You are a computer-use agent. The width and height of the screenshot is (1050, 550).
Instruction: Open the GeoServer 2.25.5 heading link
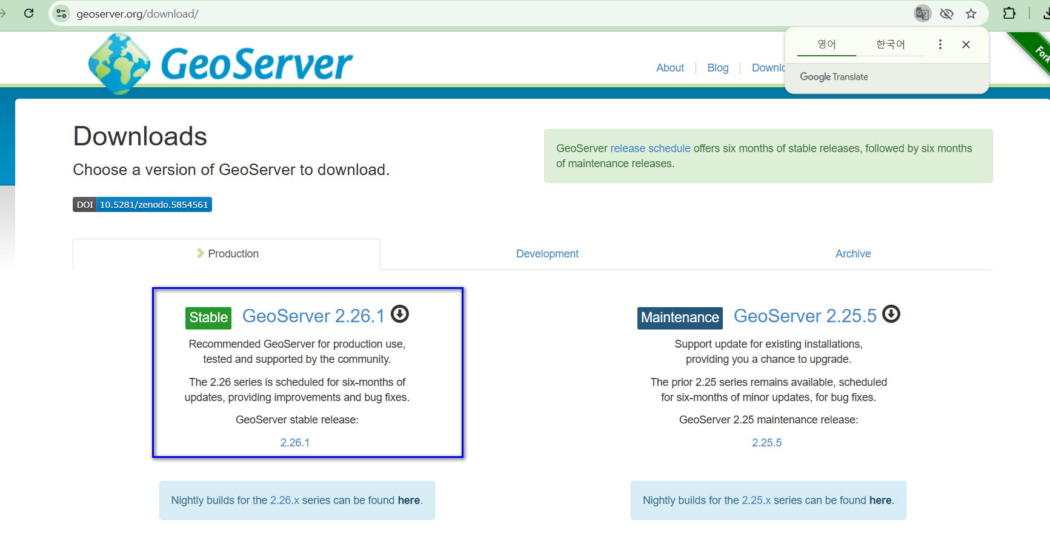pyautogui.click(x=805, y=316)
